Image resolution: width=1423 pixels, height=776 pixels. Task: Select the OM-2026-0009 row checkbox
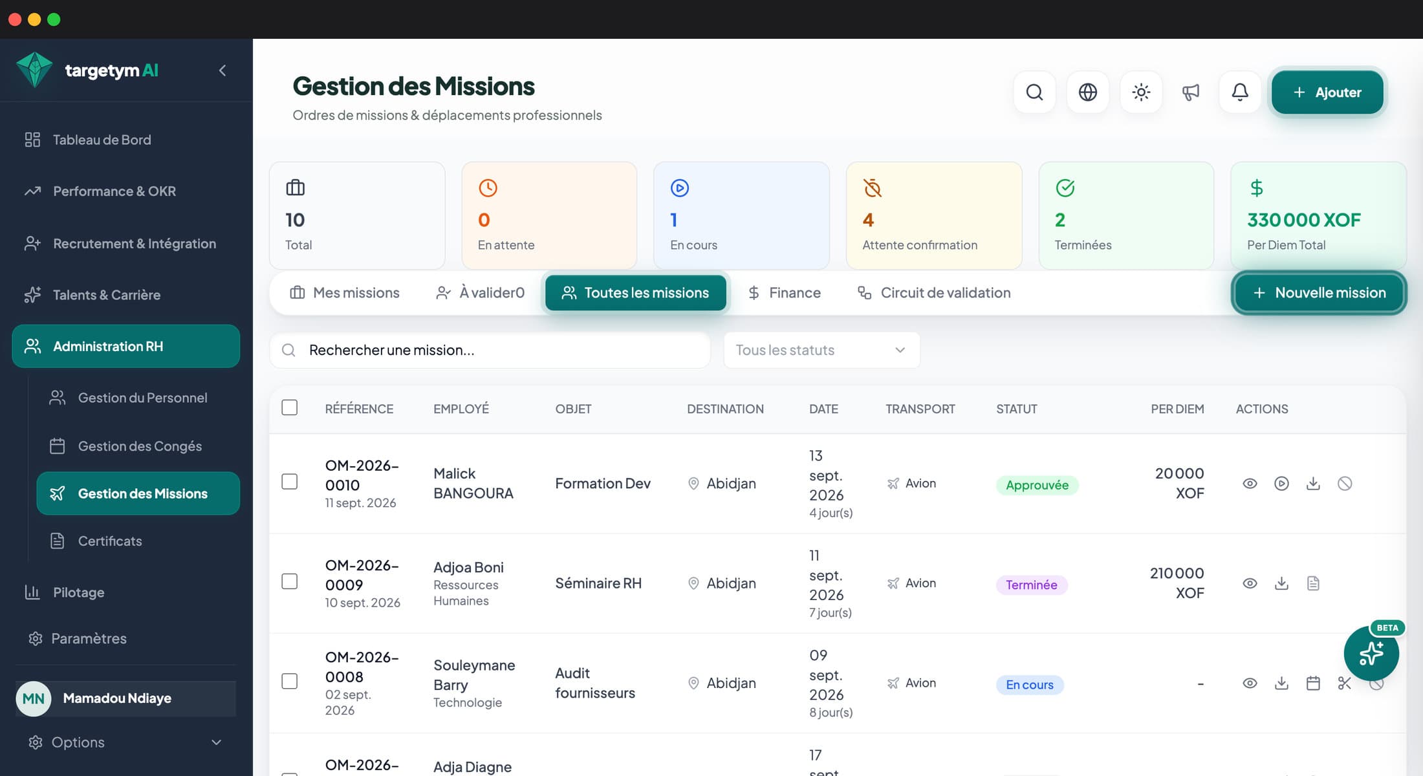tap(290, 581)
